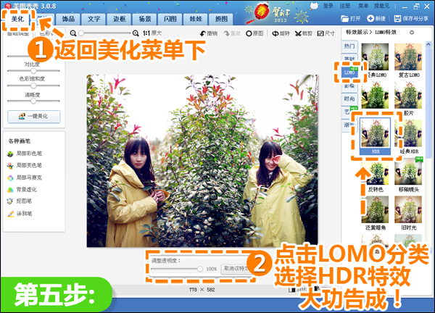Open the 裁剪 crop tool

pyautogui.click(x=304, y=33)
